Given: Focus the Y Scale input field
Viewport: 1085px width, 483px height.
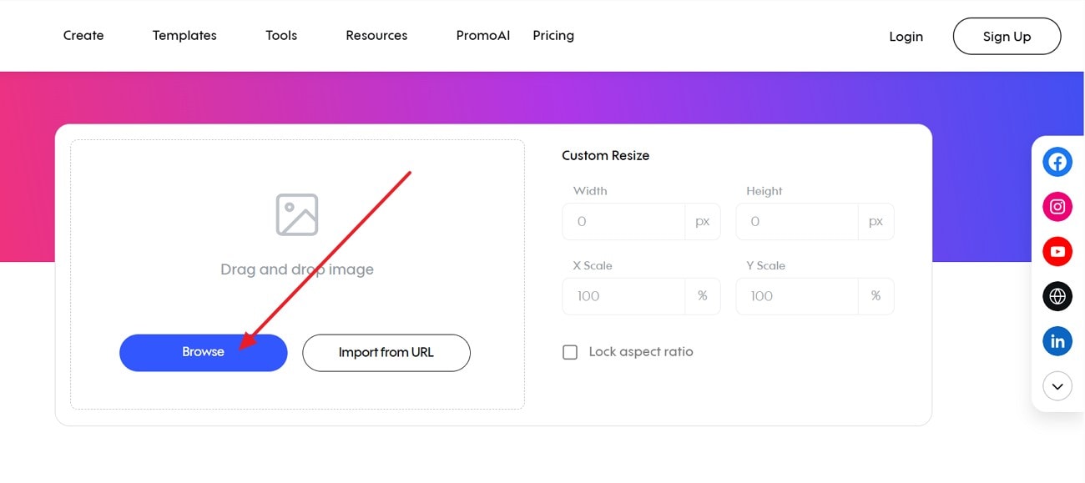Looking at the screenshot, I should pyautogui.click(x=797, y=296).
